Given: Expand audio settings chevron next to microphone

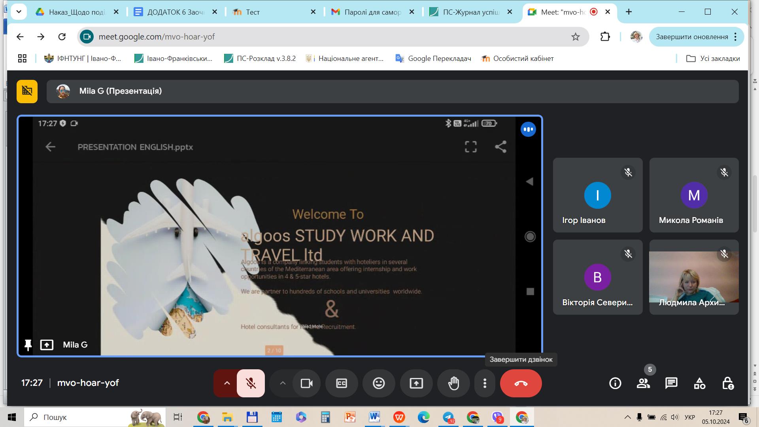Looking at the screenshot, I should point(227,383).
